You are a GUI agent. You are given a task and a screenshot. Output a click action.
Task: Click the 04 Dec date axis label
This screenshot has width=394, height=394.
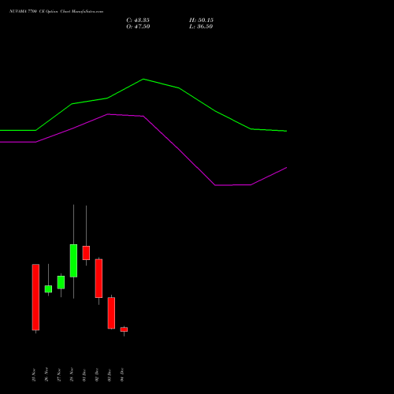tap(122, 374)
